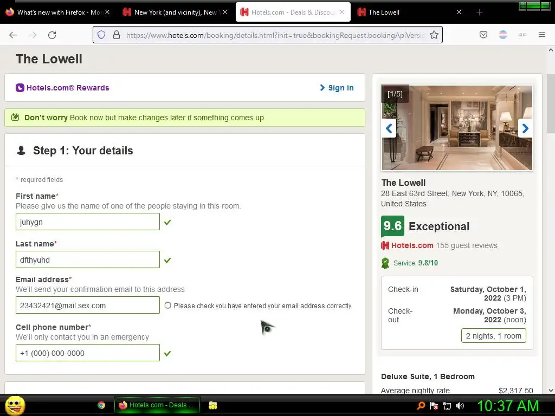Click the Email address input field

(x=88, y=305)
